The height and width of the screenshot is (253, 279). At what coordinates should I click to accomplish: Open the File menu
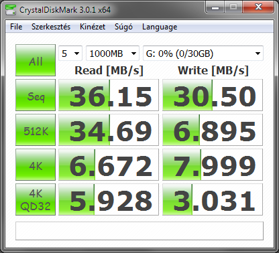[x=16, y=27]
